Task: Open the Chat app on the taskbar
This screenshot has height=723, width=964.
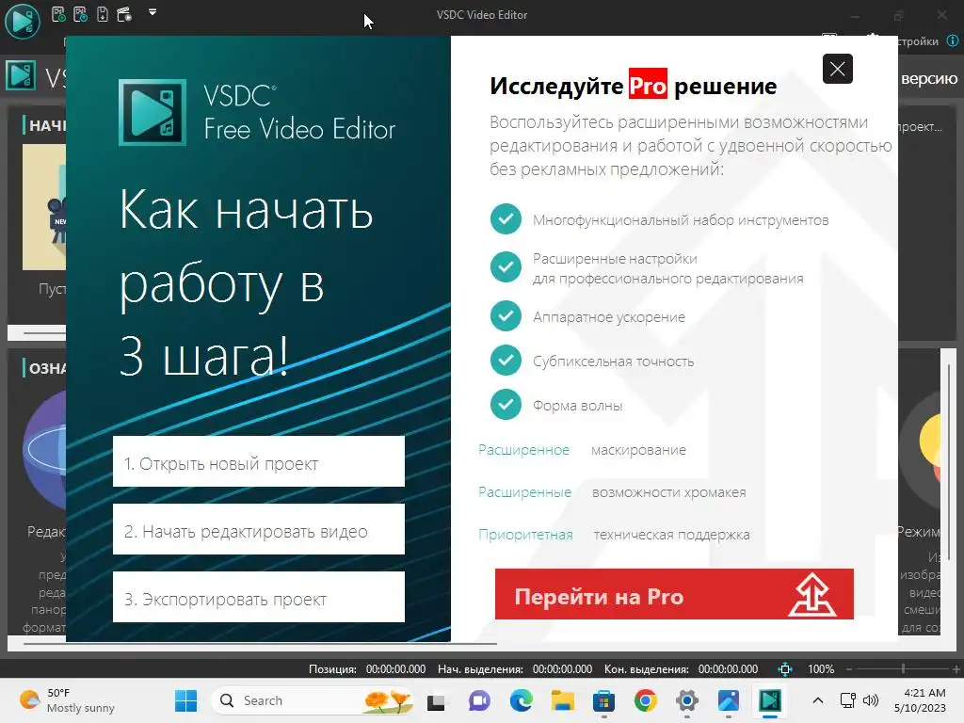Action: tap(479, 700)
